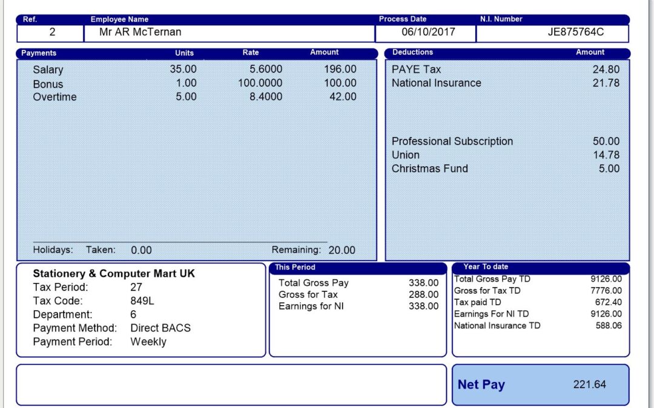The width and height of the screenshot is (654, 408).
Task: Click the Holidays Remaining value 20.00
Action: tap(342, 250)
